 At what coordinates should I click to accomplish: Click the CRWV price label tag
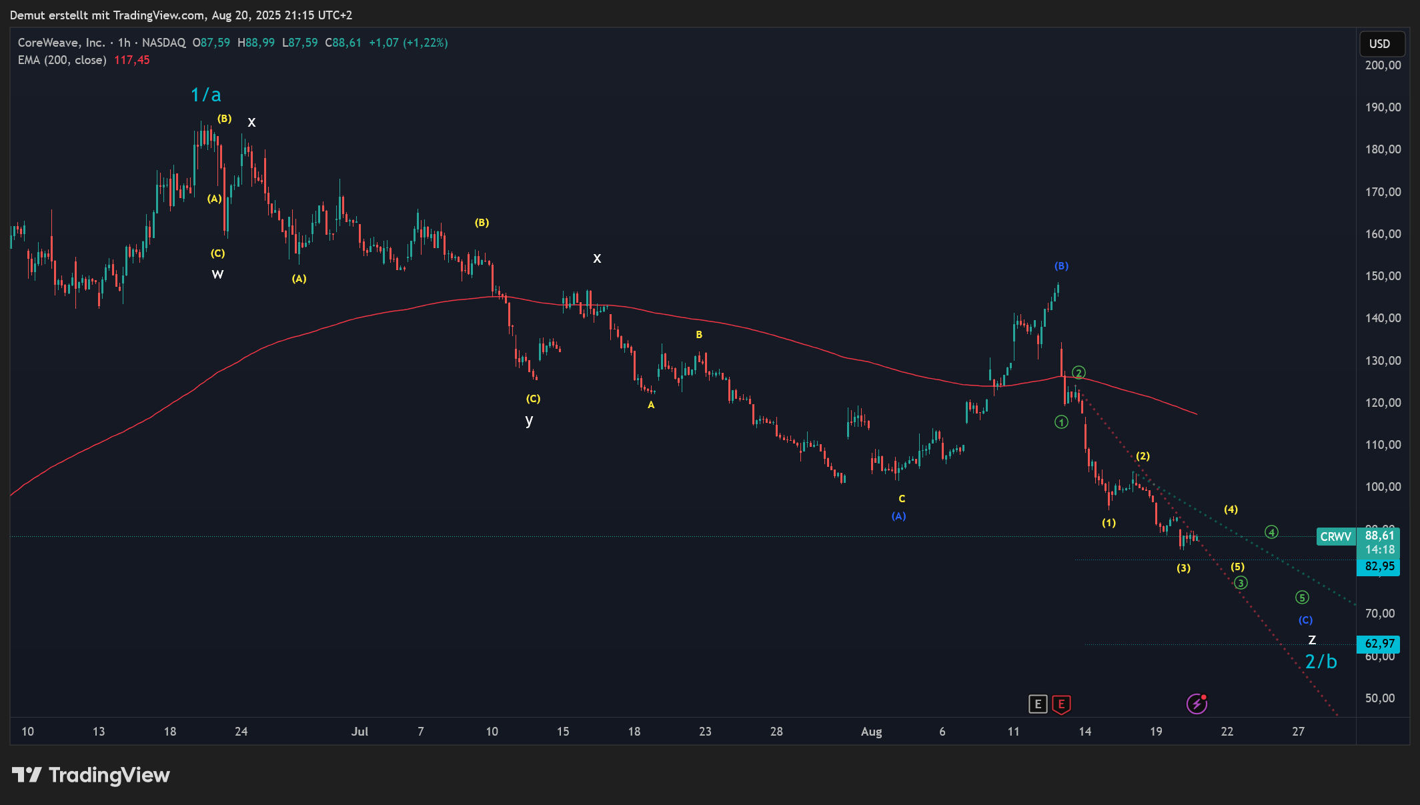click(x=1336, y=537)
